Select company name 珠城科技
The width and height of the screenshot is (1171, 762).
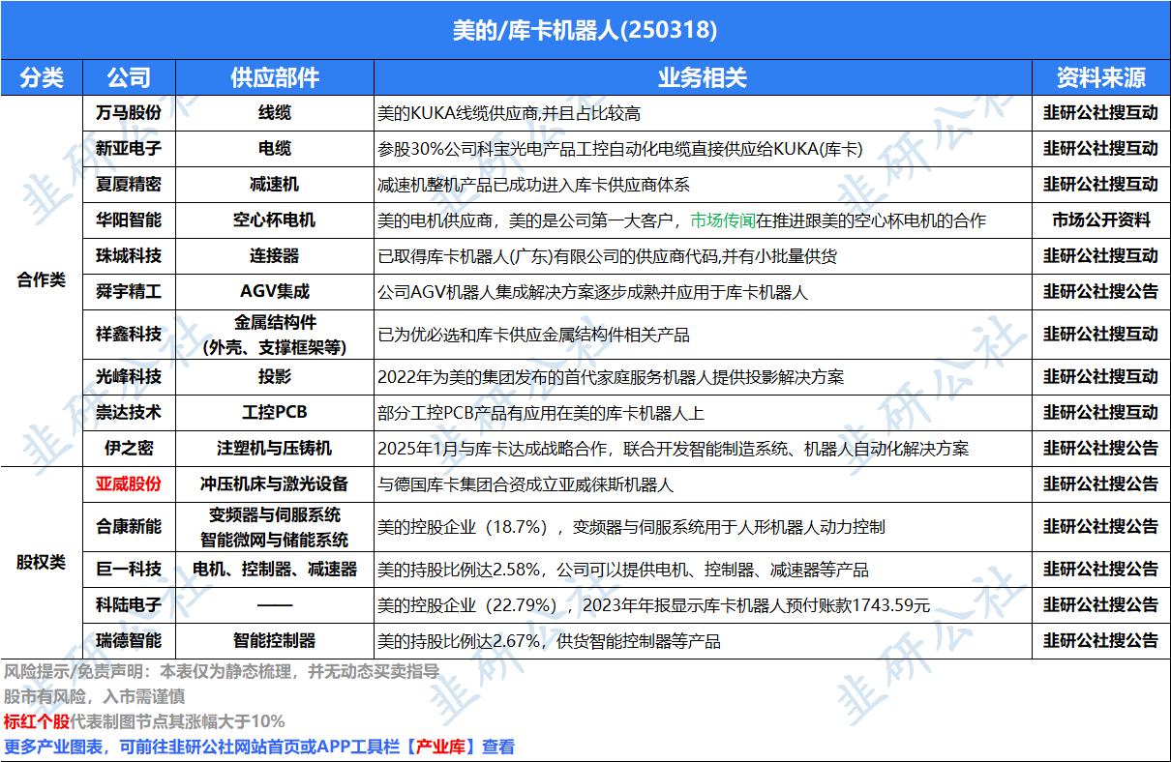(x=129, y=255)
